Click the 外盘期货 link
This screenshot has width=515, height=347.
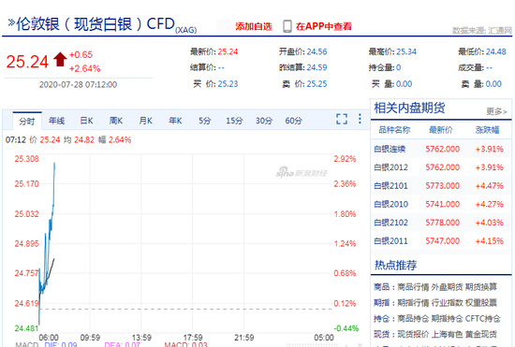[x=447, y=287]
